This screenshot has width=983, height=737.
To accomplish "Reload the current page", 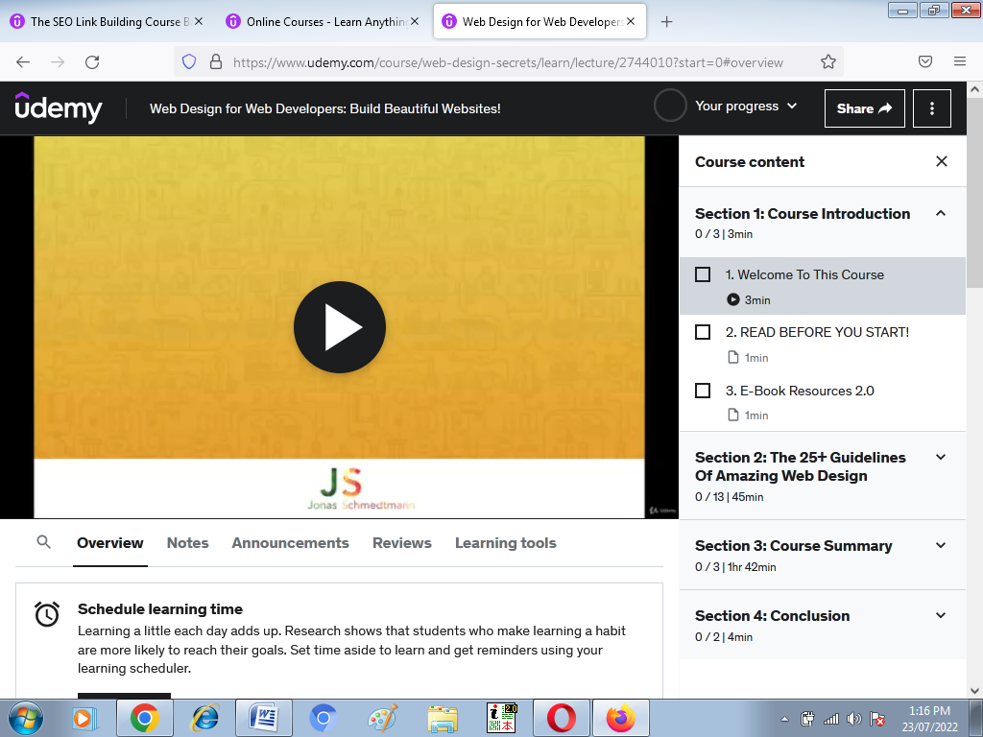I will coord(92,62).
